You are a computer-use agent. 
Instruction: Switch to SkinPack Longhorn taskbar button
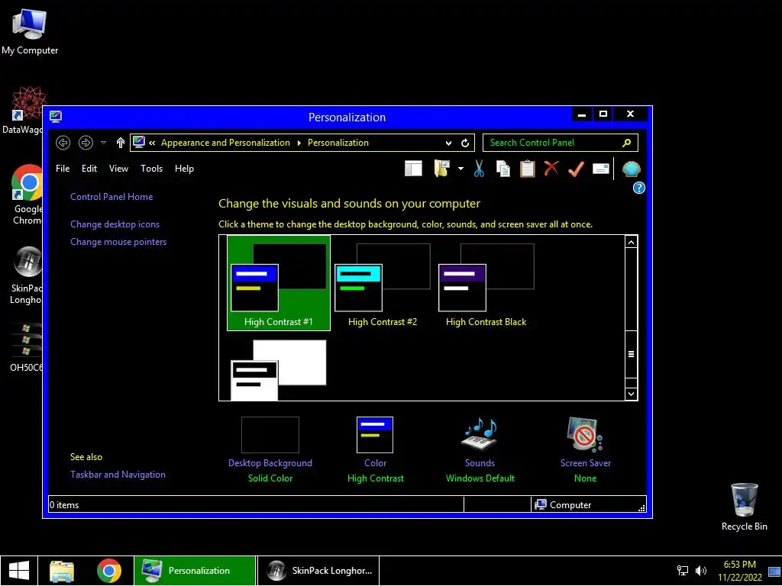318,571
